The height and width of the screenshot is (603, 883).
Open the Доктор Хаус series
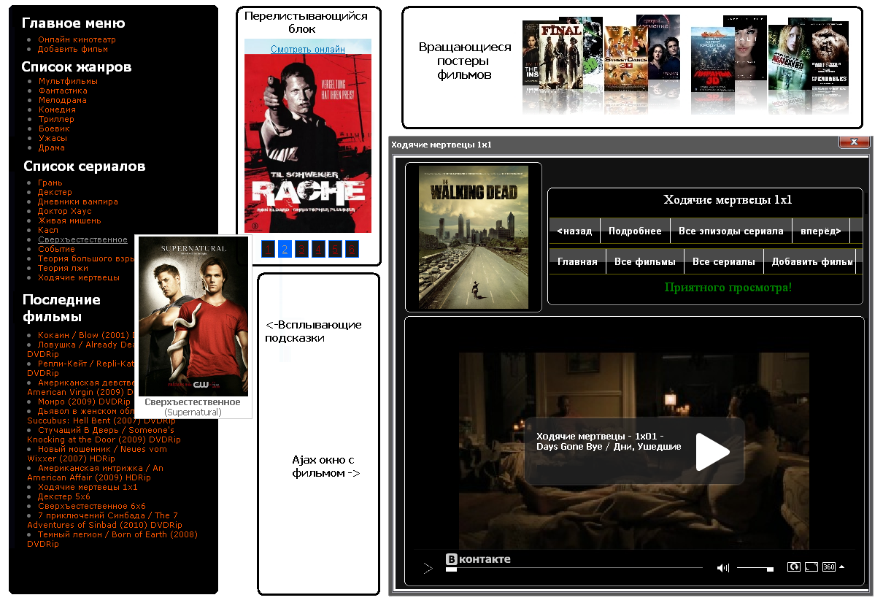pos(65,211)
